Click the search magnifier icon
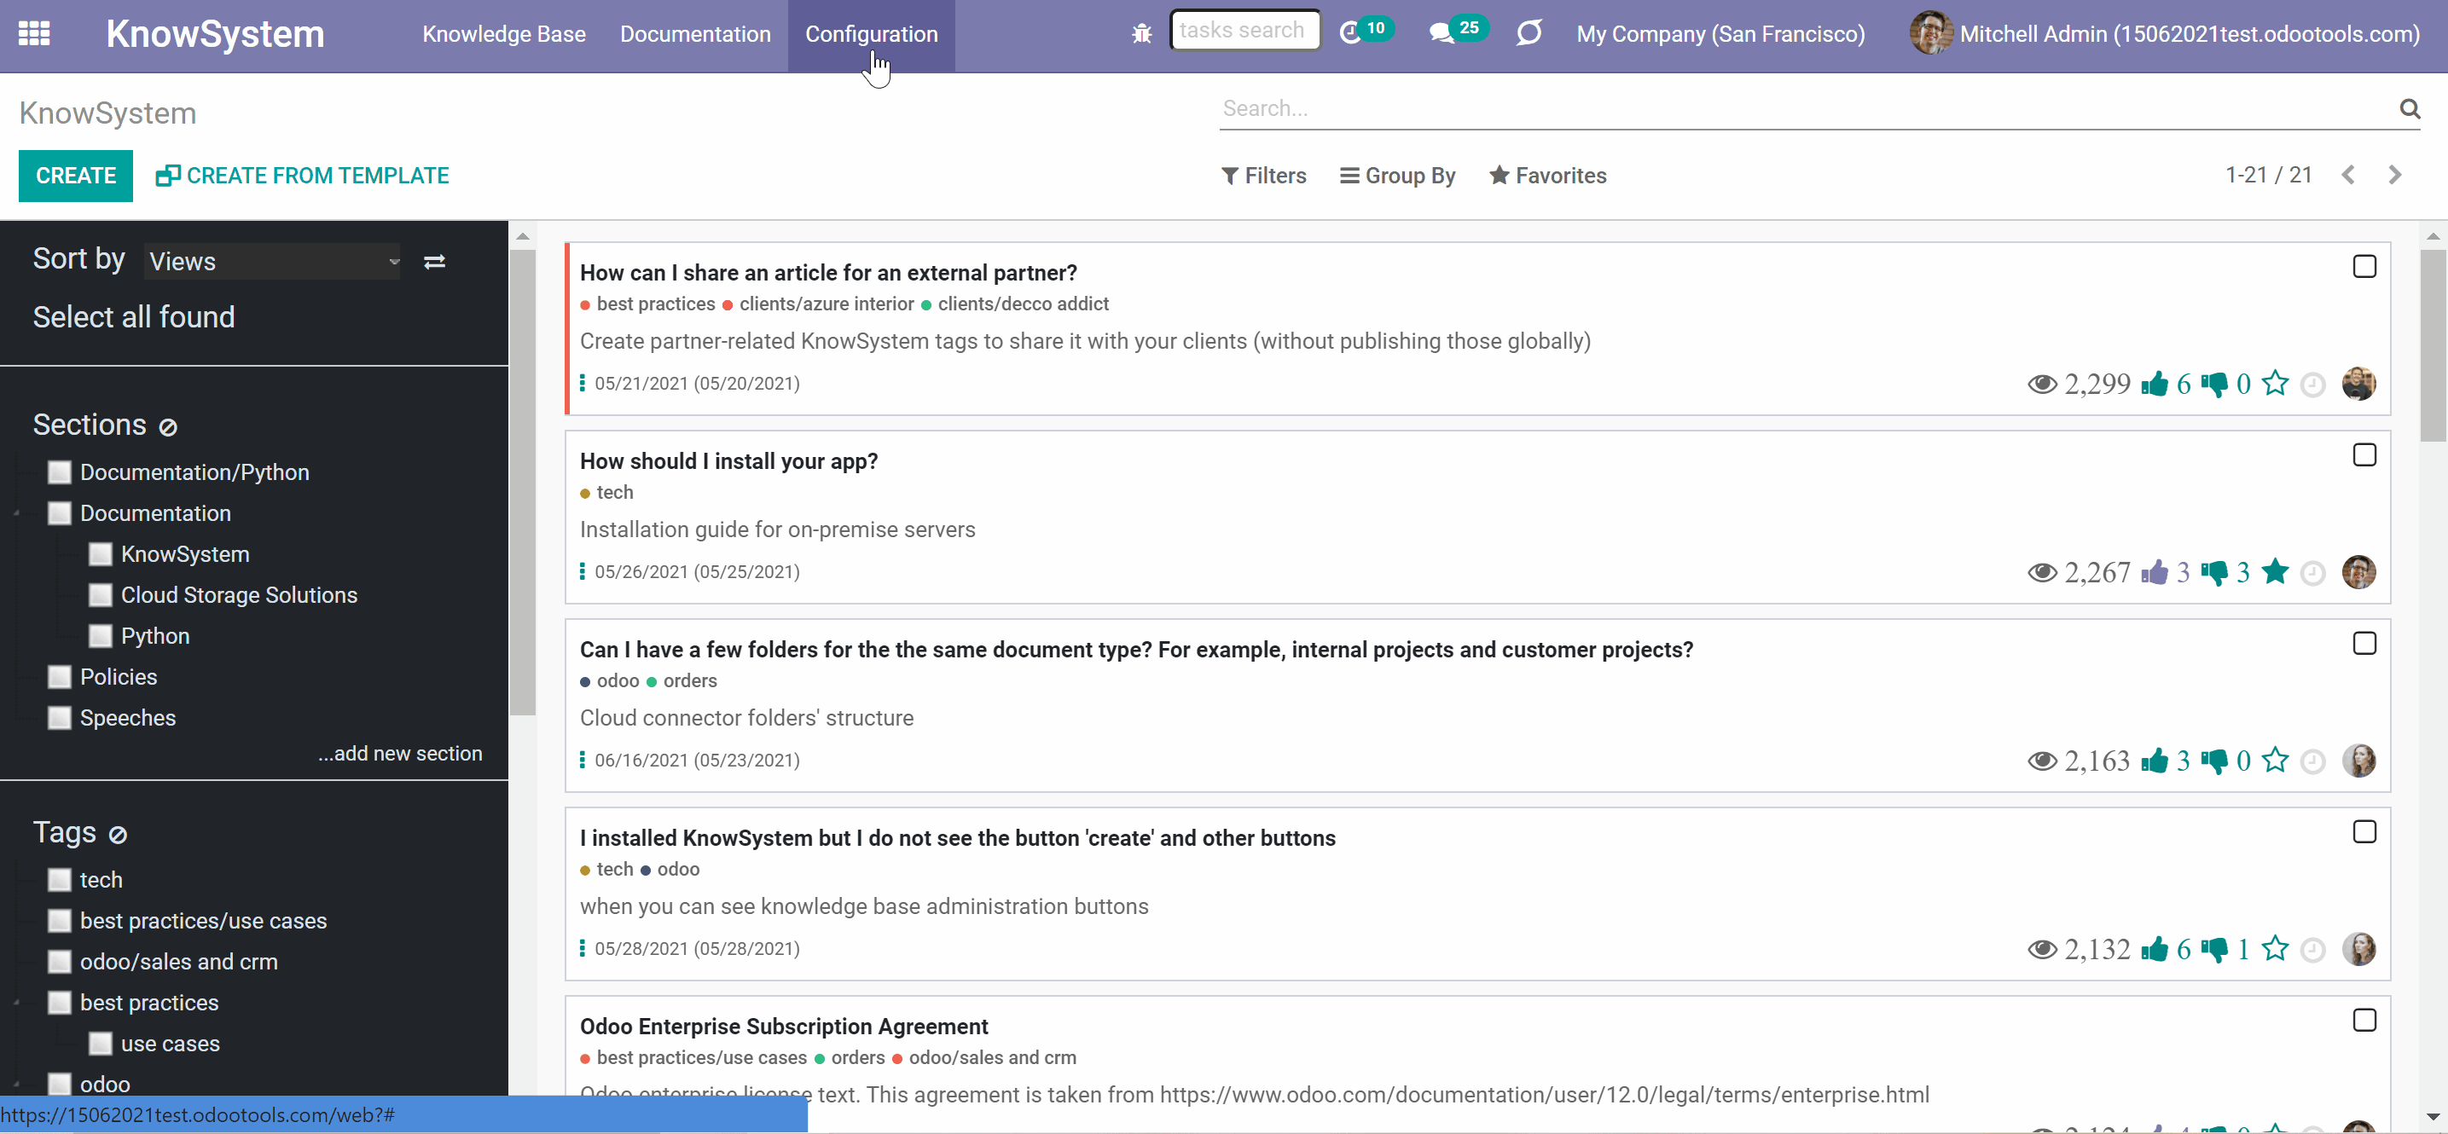Viewport: 2448px width, 1134px height. pyautogui.click(x=2409, y=108)
